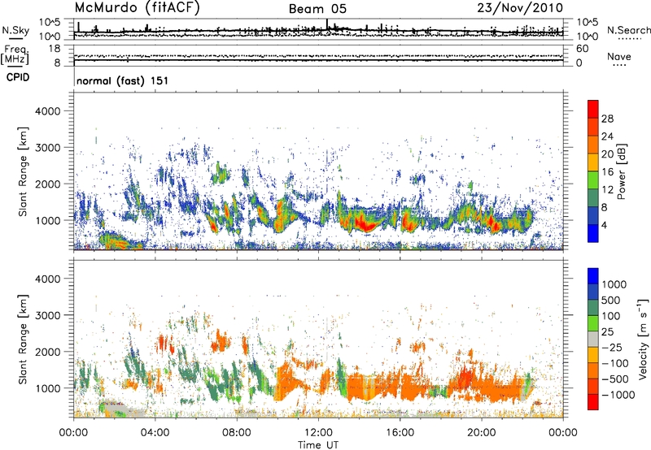
Task: Click the "100" label on the velocity colorbar
Action: (611, 316)
